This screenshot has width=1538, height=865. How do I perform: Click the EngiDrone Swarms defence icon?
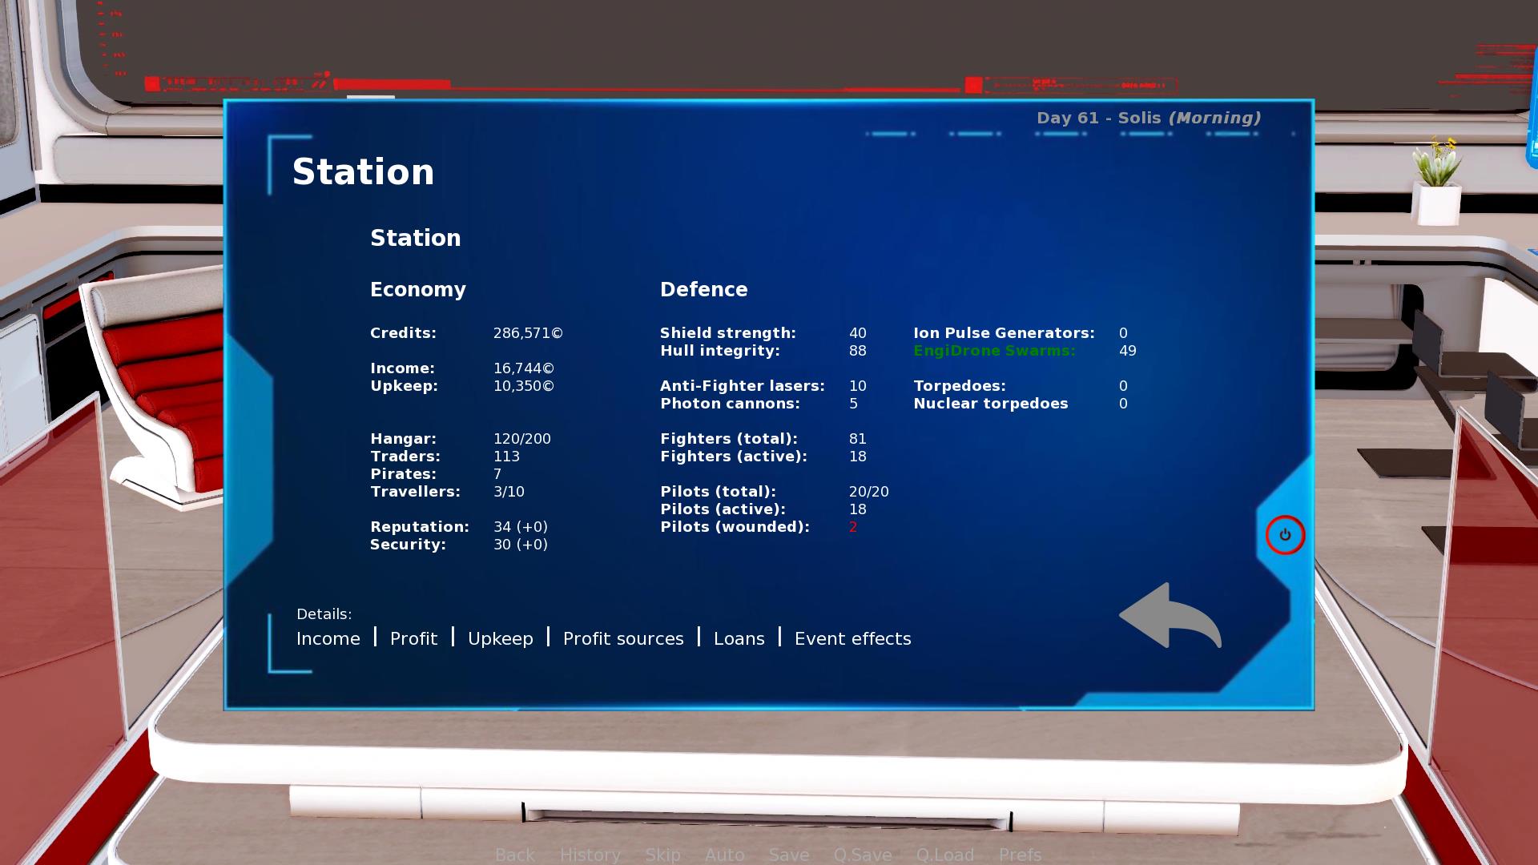(x=993, y=351)
